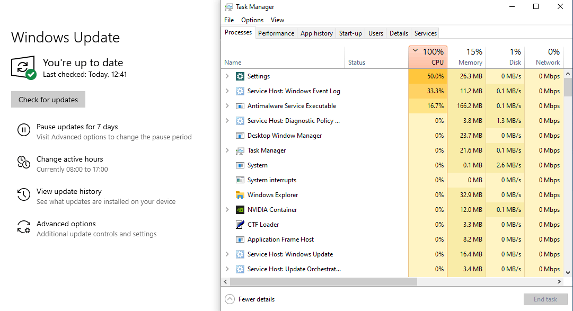The image size is (573, 311).
Task: Click the NVIDIA Container process icon
Action: (x=240, y=210)
